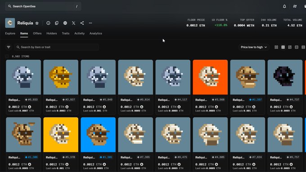Click the Floor Price 0.0012 ETH stat

[x=196, y=23]
